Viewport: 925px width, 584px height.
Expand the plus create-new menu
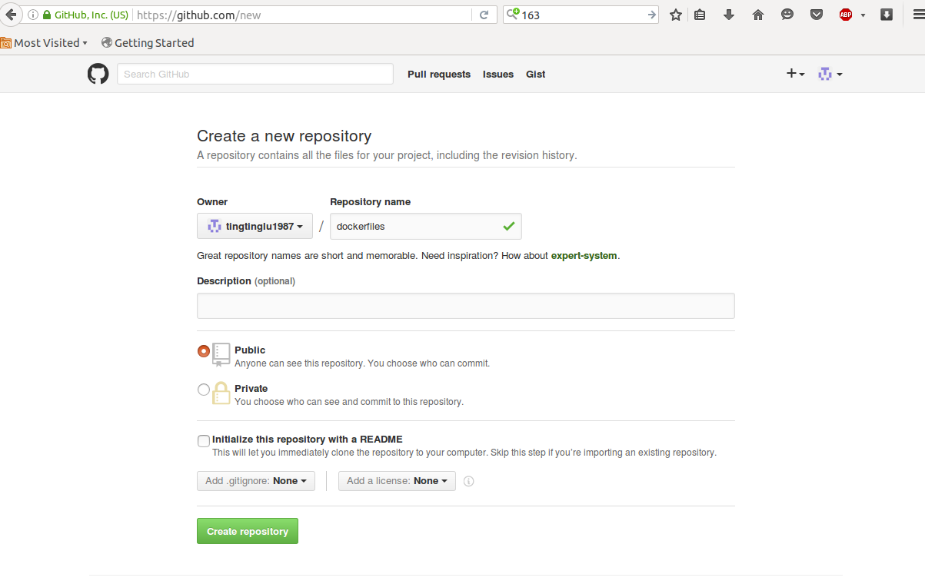tap(795, 74)
